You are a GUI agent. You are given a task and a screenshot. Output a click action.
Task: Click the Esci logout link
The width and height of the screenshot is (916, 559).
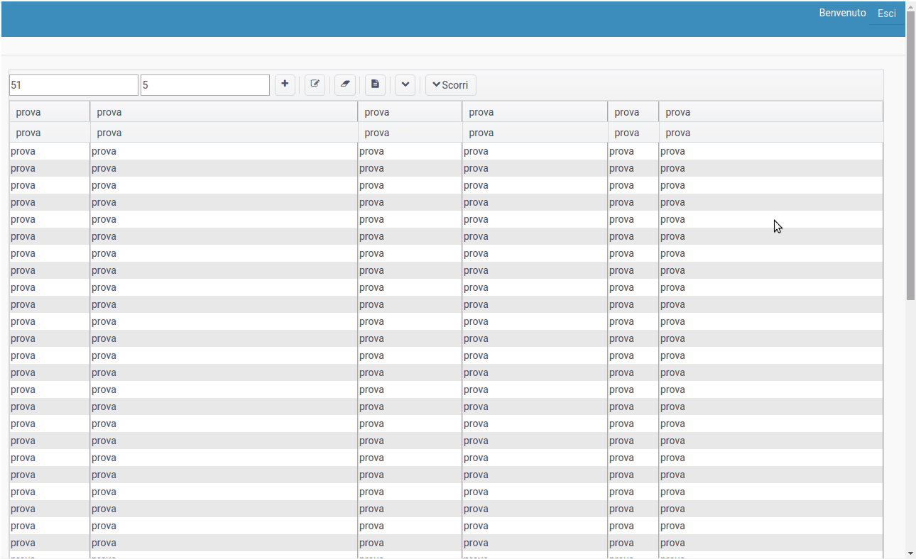tap(886, 13)
